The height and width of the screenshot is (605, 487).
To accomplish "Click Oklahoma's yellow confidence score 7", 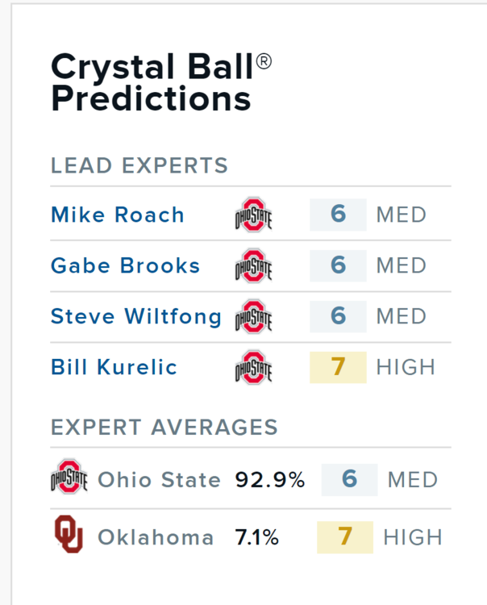I will click(x=345, y=537).
